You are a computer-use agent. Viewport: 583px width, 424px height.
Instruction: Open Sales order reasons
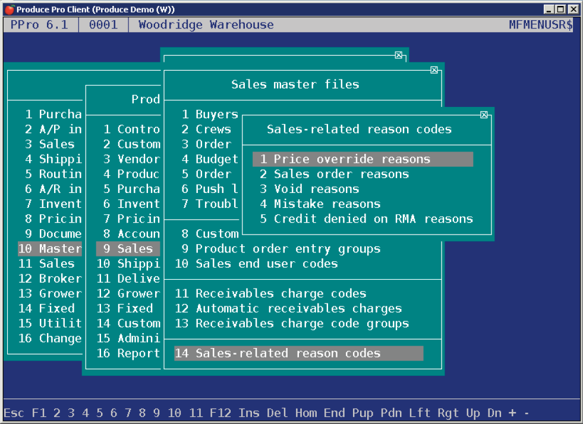click(x=334, y=174)
